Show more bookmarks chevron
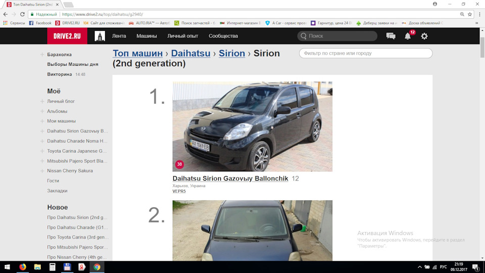This screenshot has width=485, height=273. [476, 23]
